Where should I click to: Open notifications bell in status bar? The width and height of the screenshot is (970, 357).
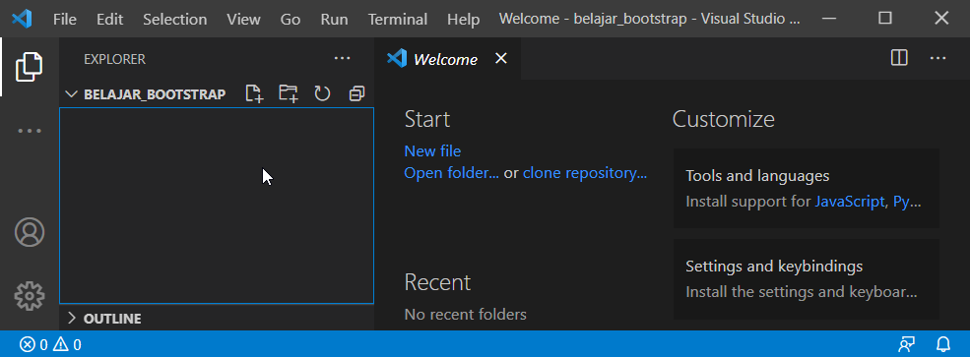(x=942, y=344)
